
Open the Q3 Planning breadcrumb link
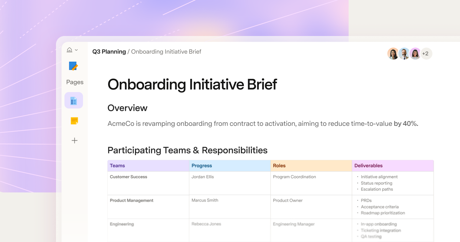point(109,52)
